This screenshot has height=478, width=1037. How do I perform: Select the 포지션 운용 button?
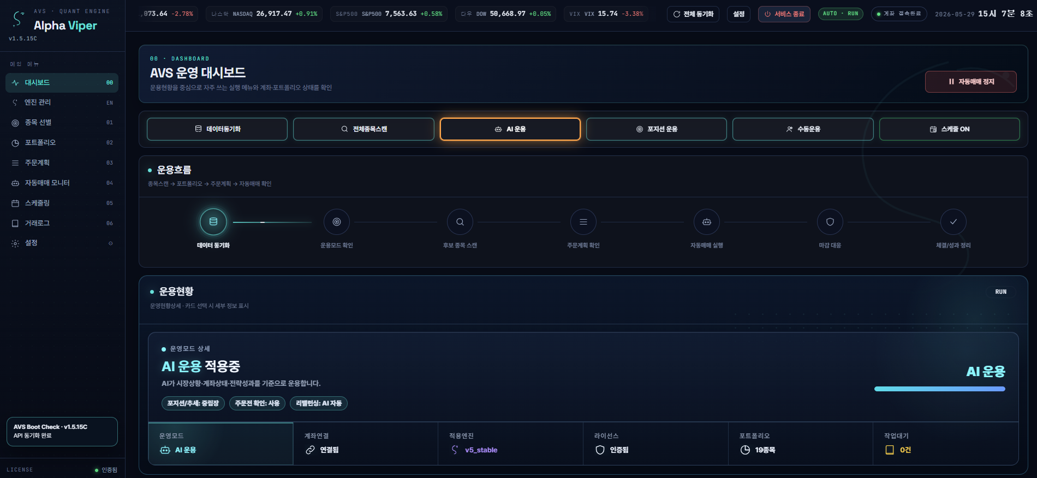pos(657,129)
